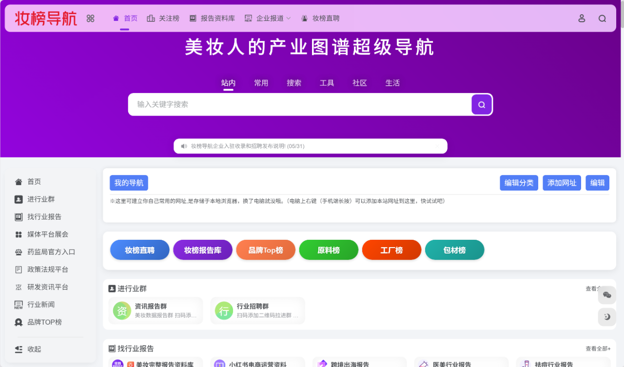Screen dimensions: 624x367
Task: Click the green 资 group avatar
Action: (x=122, y=310)
